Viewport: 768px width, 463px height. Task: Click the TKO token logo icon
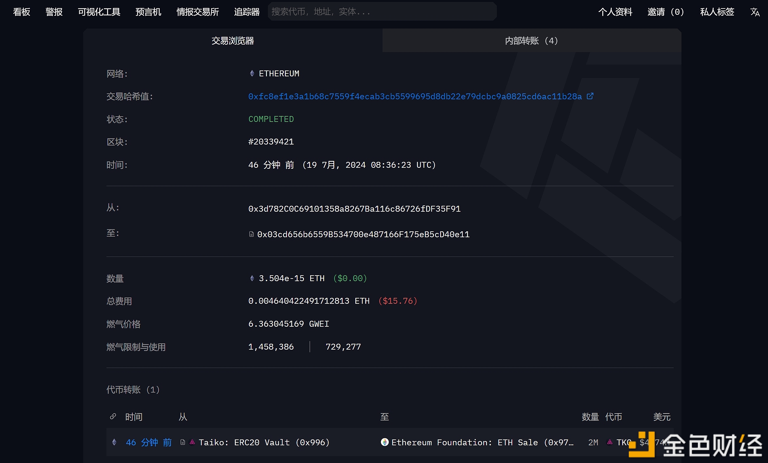[x=609, y=442]
